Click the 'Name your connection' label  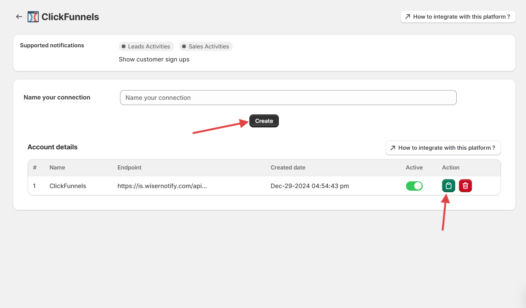pos(57,98)
